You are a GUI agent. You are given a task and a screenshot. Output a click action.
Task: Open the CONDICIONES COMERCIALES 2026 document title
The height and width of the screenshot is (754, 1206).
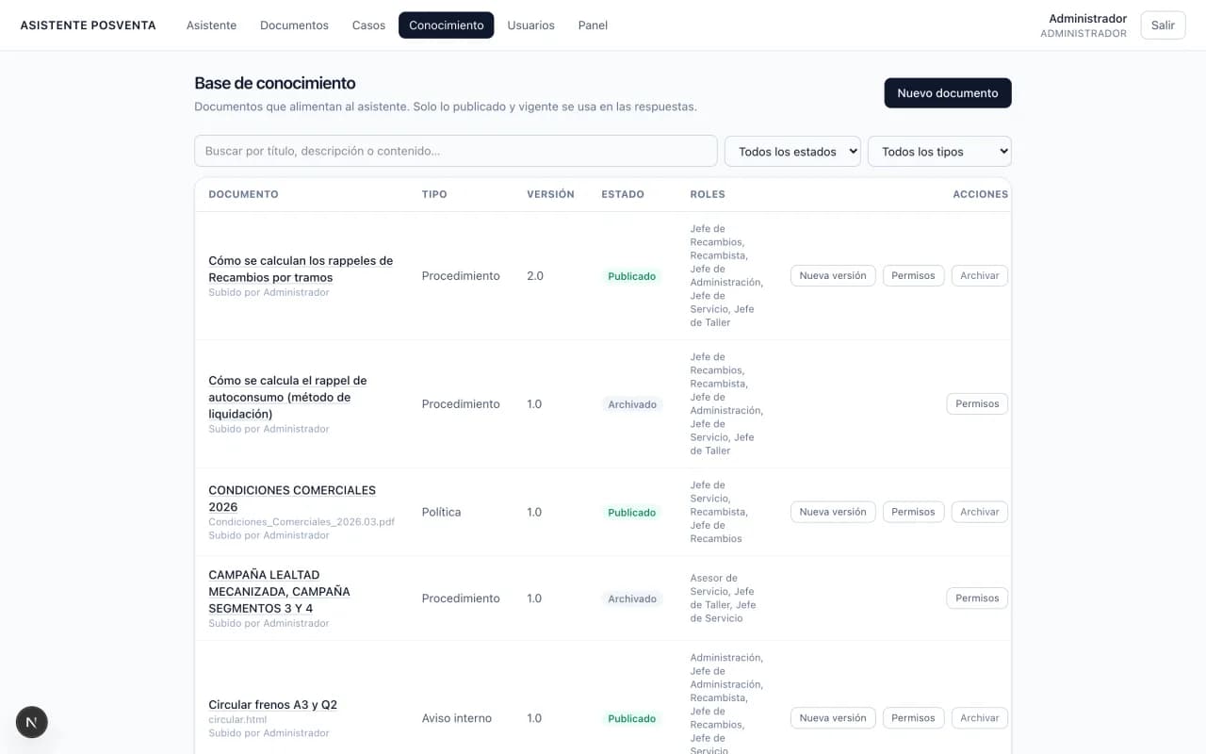click(292, 499)
